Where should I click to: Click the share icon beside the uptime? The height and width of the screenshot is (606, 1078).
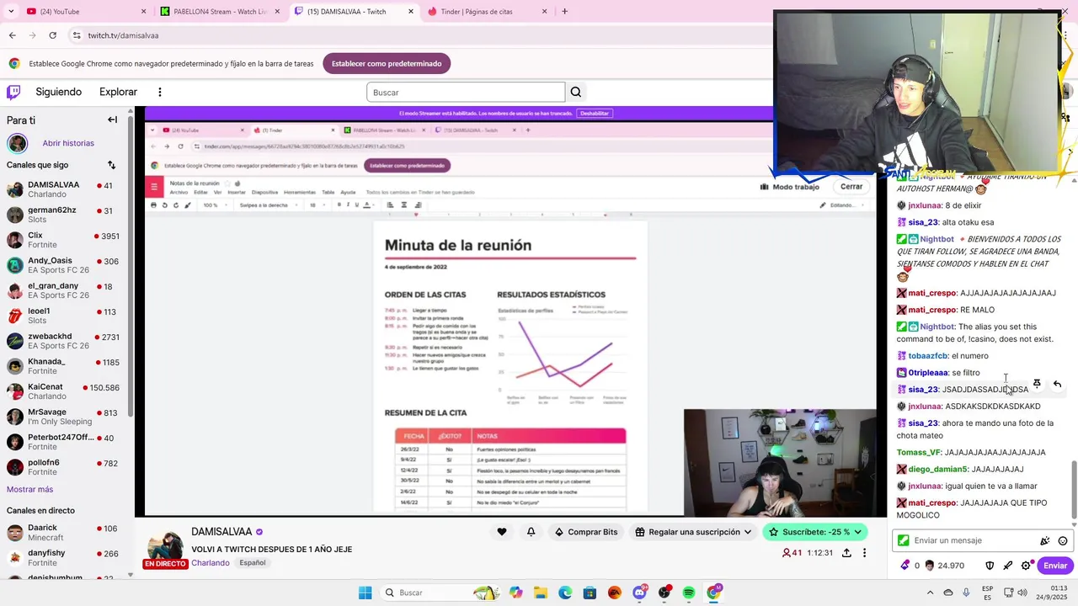pyautogui.click(x=846, y=553)
